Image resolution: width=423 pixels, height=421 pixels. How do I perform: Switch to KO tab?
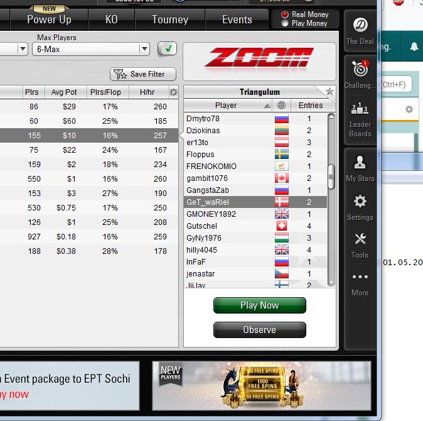click(x=112, y=19)
